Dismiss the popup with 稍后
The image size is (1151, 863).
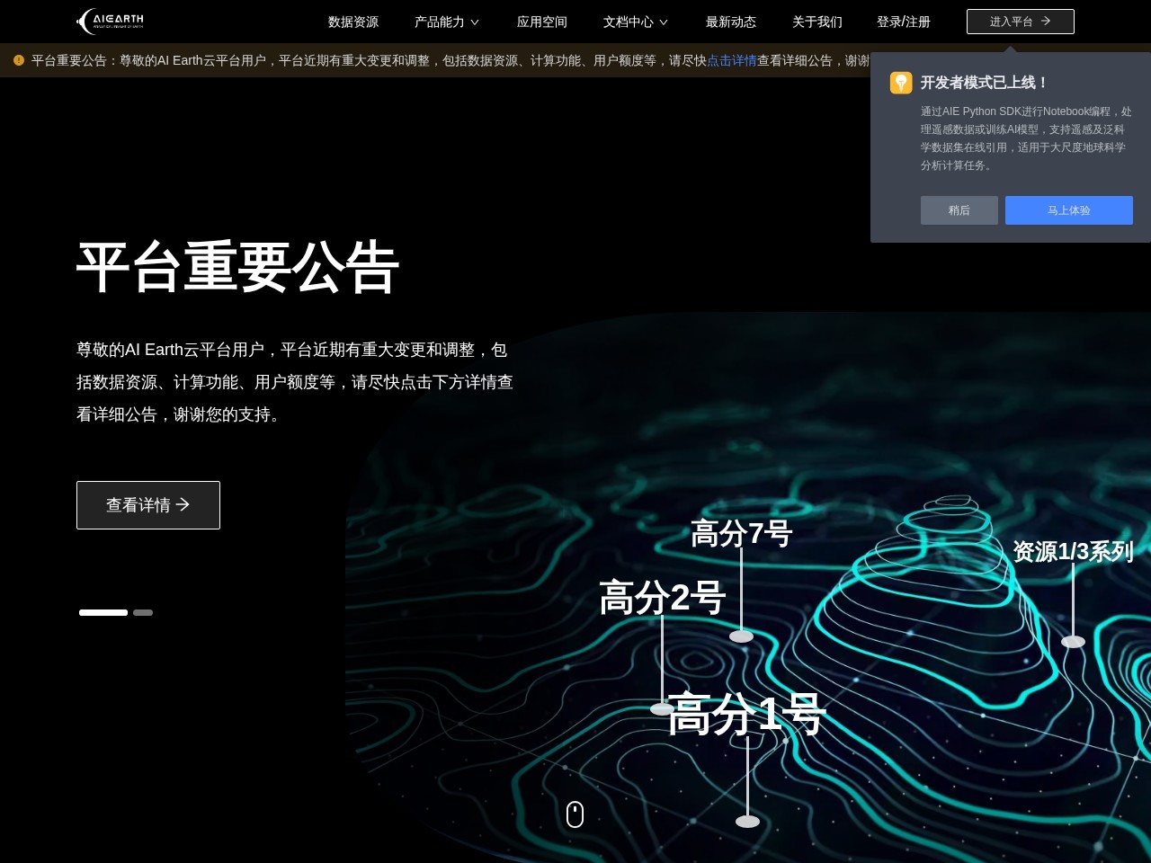point(959,210)
